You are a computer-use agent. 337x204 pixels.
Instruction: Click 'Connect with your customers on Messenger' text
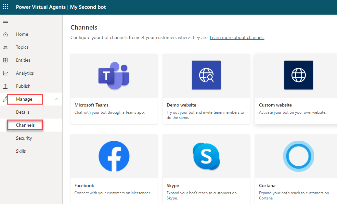[112, 193]
